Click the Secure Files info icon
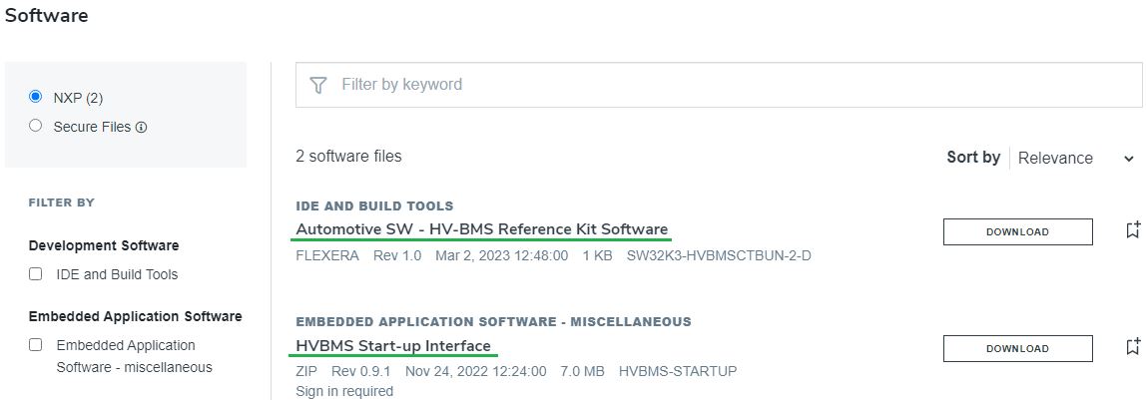Screen dimensions: 1146x400 (x=142, y=128)
